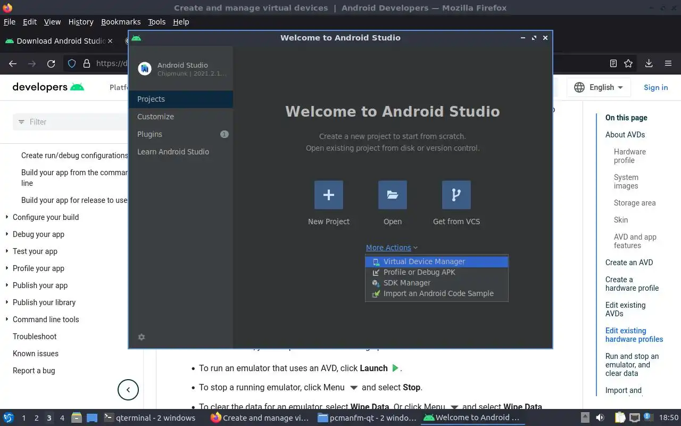Toggle Firefox reader view icon
This screenshot has width=681, height=426.
click(x=613, y=63)
